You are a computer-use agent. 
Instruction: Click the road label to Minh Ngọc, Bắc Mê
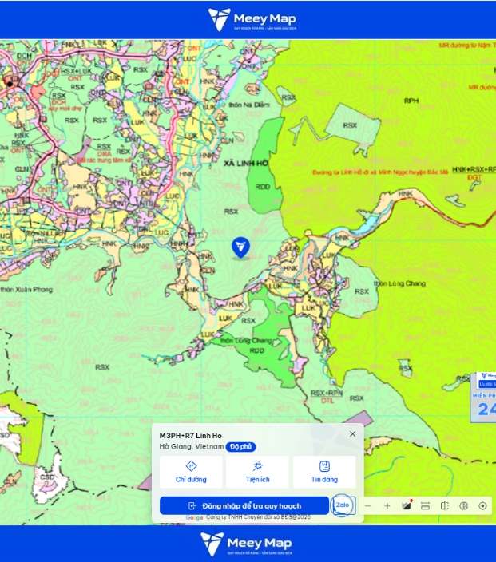(x=380, y=172)
